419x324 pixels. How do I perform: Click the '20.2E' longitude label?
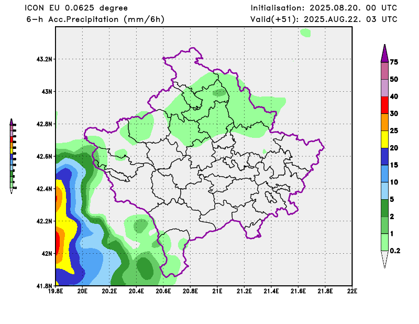point(109,291)
